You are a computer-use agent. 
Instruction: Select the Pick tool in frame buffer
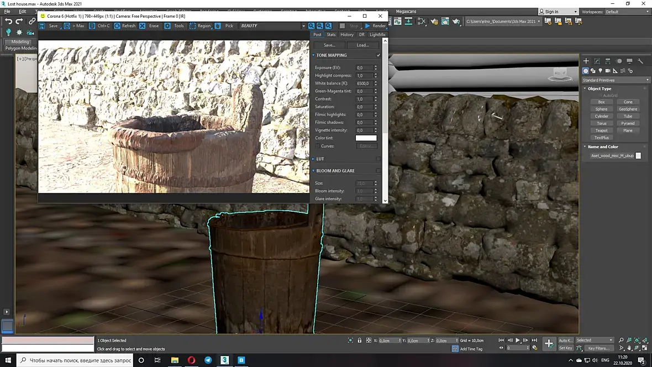tap(224, 26)
